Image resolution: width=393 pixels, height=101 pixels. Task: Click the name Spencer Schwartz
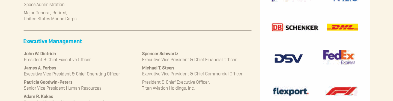(160, 54)
